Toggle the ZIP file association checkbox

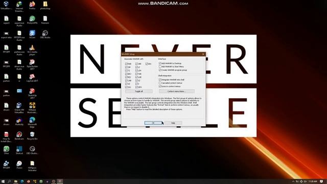tap(126, 67)
